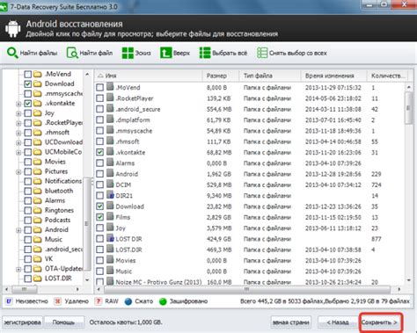The width and height of the screenshot is (417, 333).
Task: Expand .vkontakte node in tree
Action: click(x=18, y=104)
